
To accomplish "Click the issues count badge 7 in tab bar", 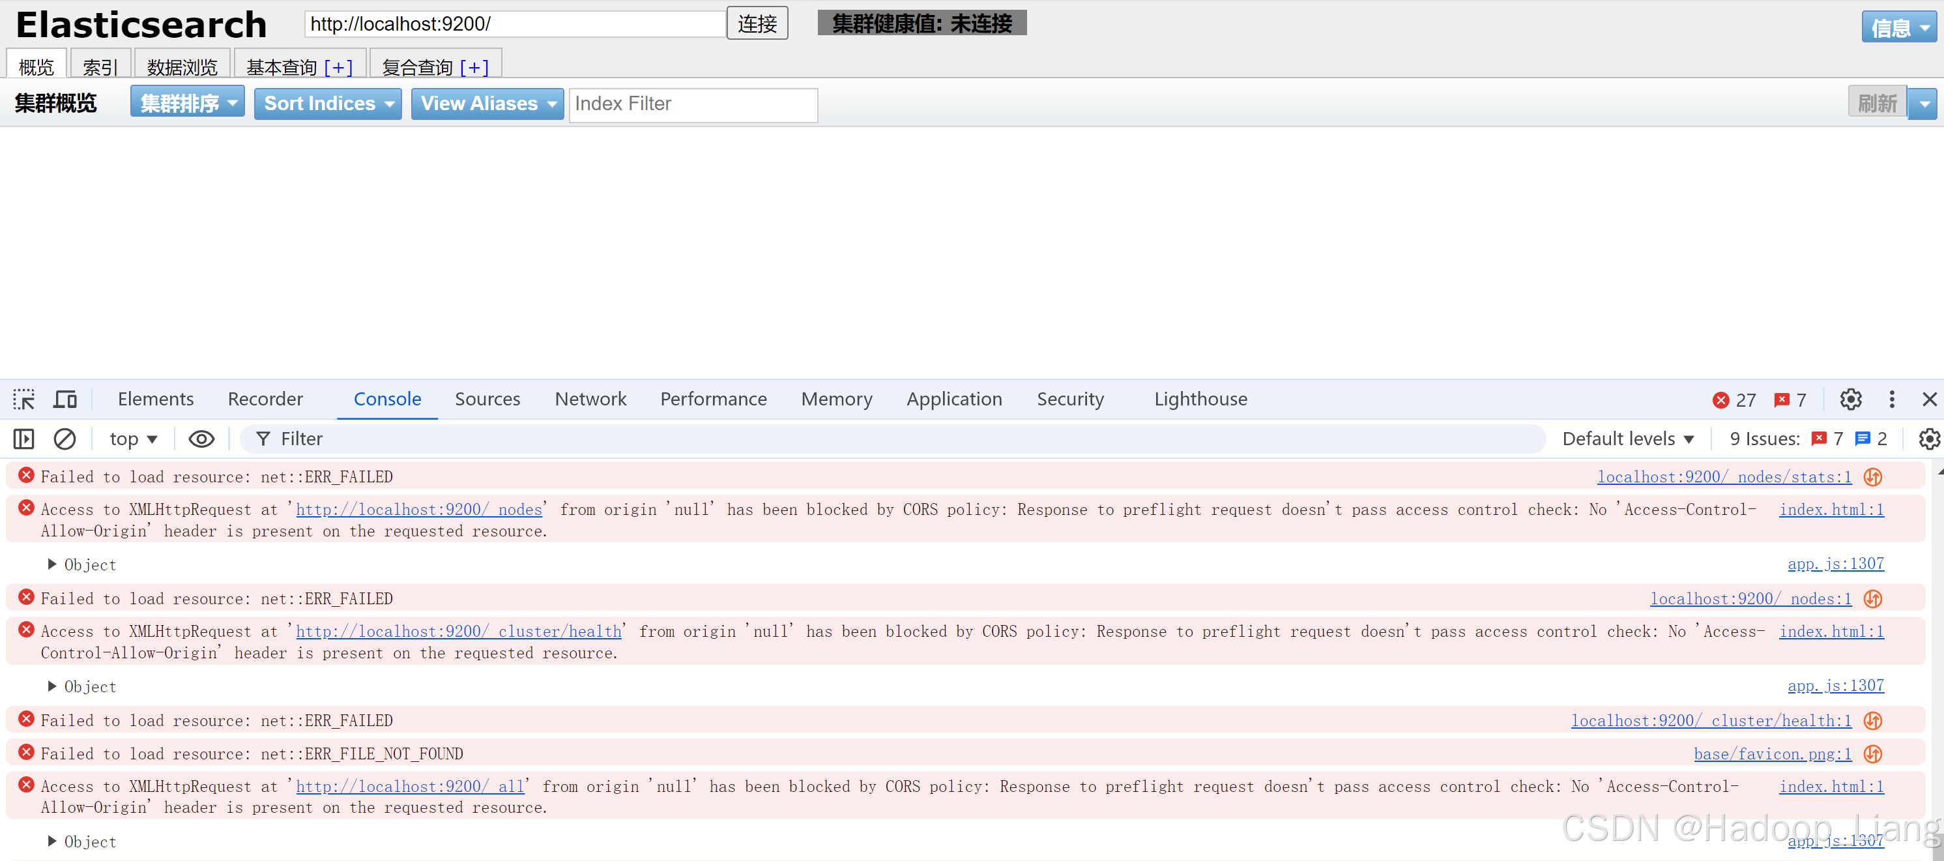I will pos(1790,400).
